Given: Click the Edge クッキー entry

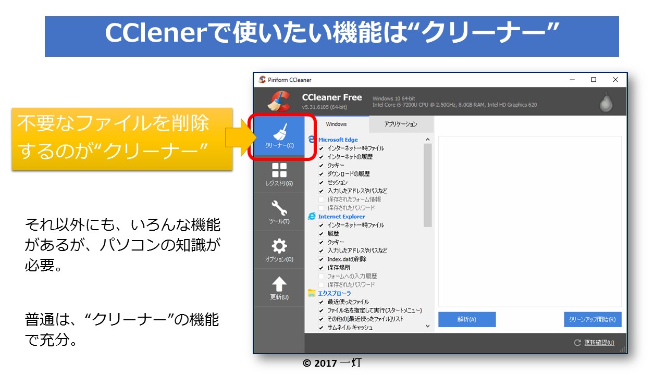Looking at the screenshot, I should pos(336,165).
